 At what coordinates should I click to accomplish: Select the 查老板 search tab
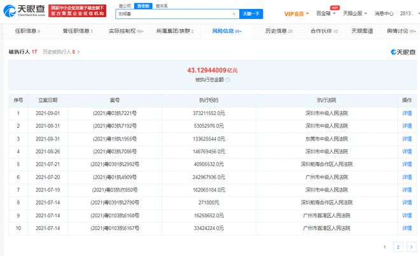[x=143, y=6]
